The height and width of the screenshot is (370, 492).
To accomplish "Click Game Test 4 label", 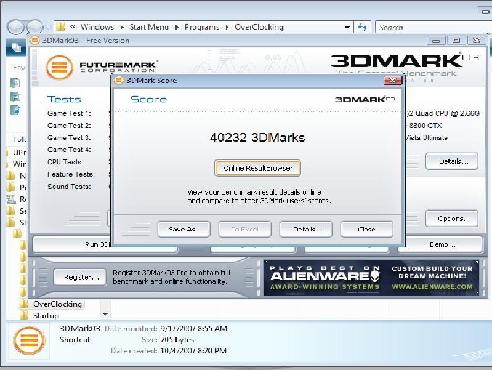I will pyautogui.click(x=69, y=150).
